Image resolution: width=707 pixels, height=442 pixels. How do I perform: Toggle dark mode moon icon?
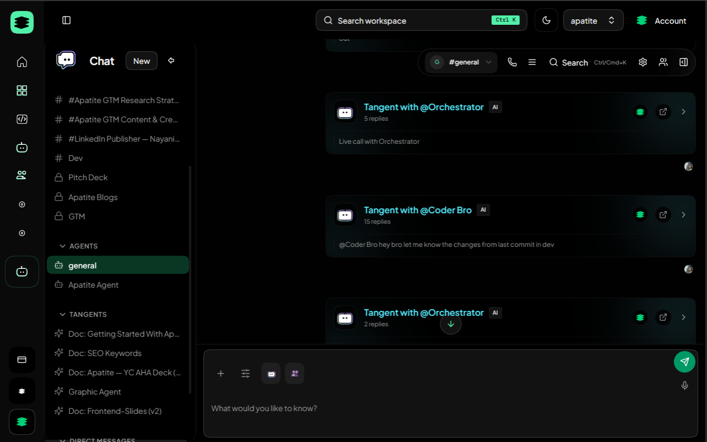click(546, 20)
